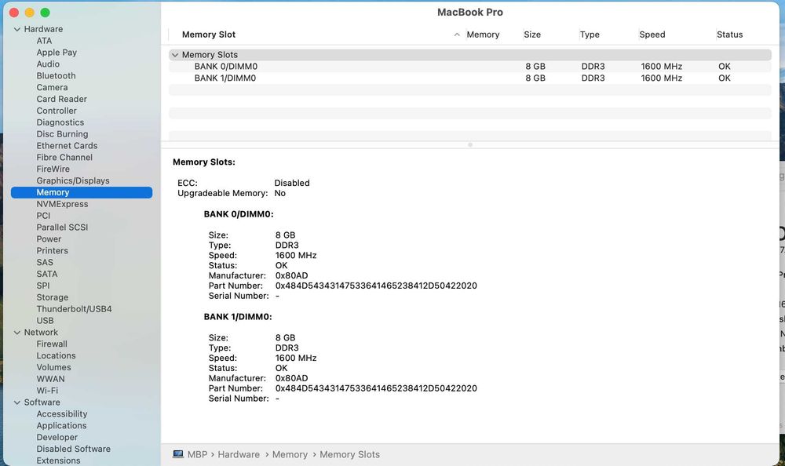Sort by the Type column header

click(590, 35)
